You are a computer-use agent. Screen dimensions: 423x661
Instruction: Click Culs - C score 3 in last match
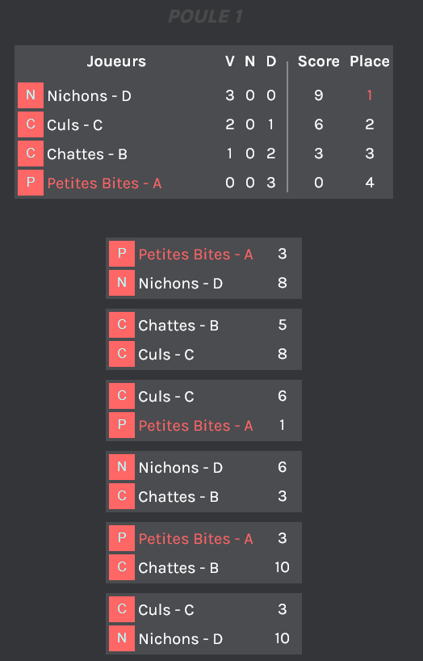[282, 609]
